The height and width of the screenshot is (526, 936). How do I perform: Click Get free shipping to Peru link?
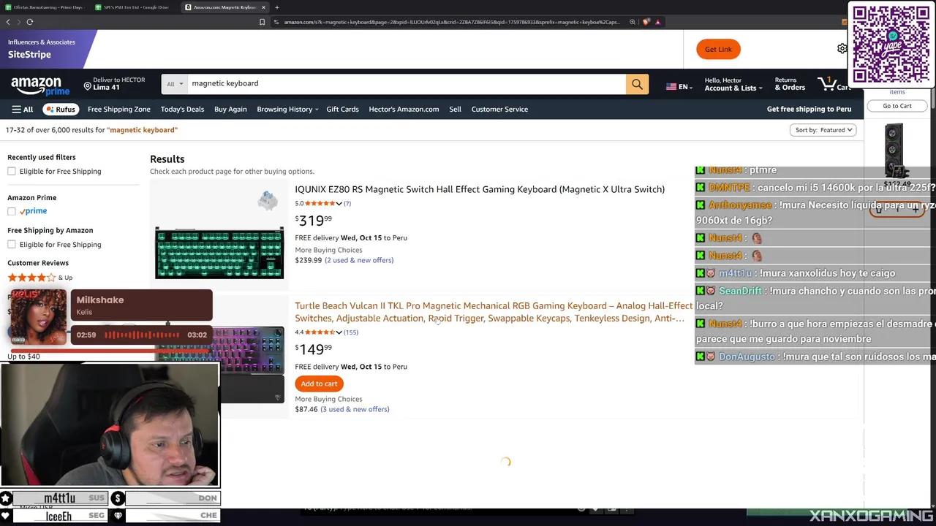(809, 110)
